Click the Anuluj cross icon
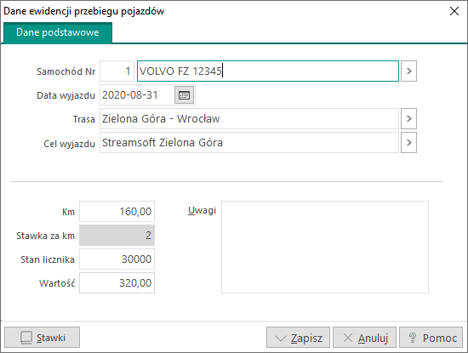The image size is (468, 353). click(x=348, y=338)
